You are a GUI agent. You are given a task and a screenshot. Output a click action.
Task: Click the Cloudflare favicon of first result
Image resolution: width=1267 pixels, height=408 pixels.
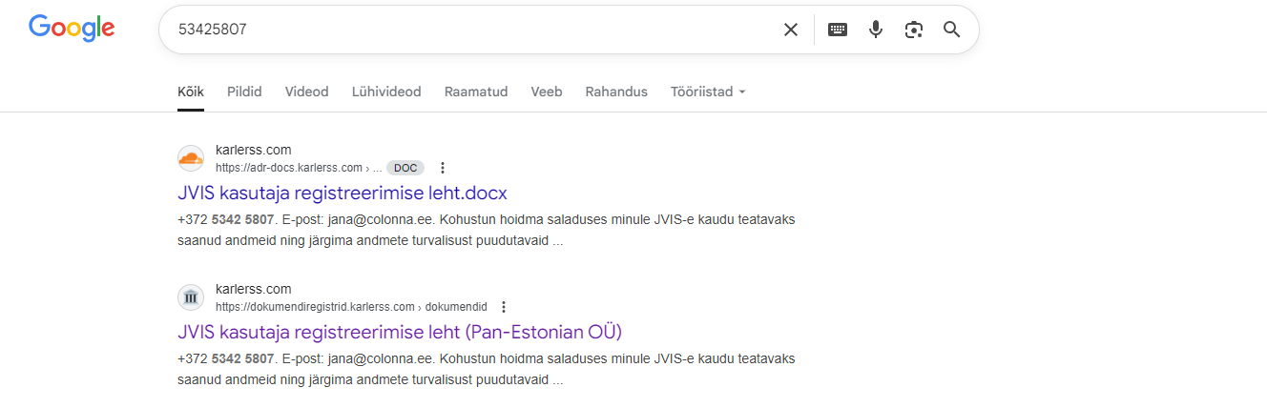191,158
